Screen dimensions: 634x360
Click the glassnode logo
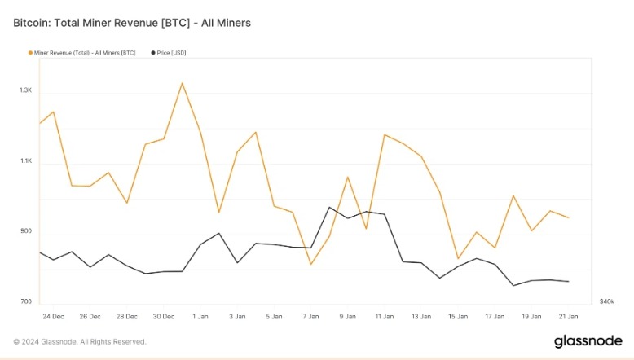point(588,340)
